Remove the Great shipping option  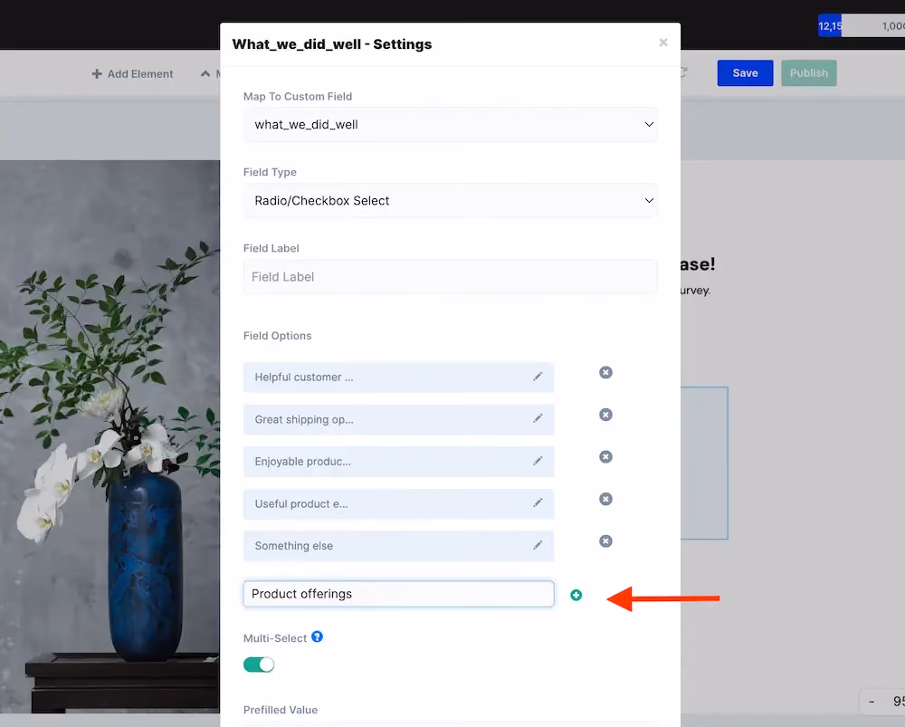click(x=605, y=415)
